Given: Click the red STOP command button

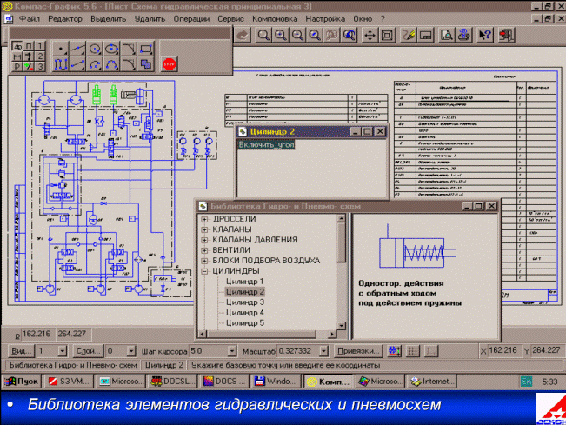Looking at the screenshot, I should tap(169, 64).
